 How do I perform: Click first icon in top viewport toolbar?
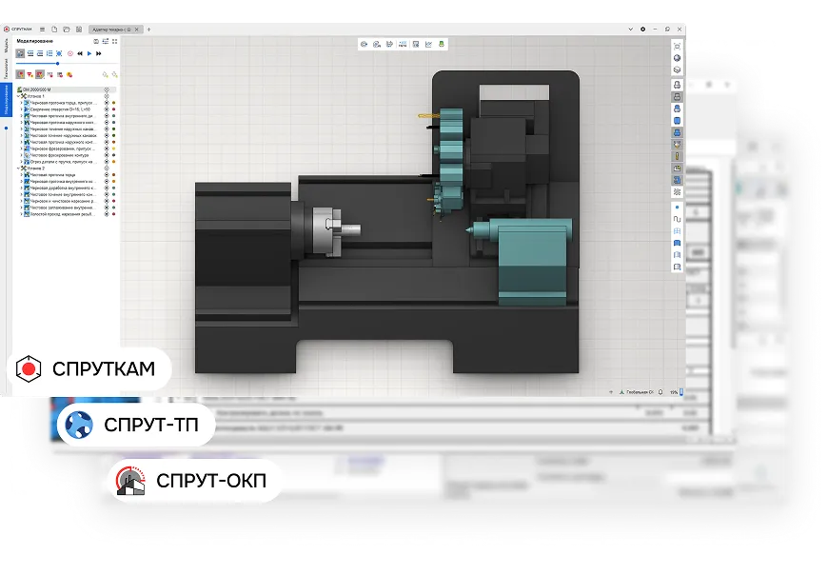(x=364, y=45)
